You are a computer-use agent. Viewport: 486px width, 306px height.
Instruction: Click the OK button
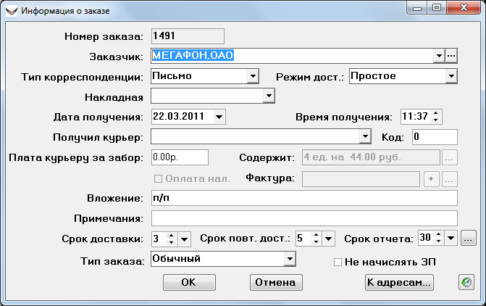(x=189, y=282)
